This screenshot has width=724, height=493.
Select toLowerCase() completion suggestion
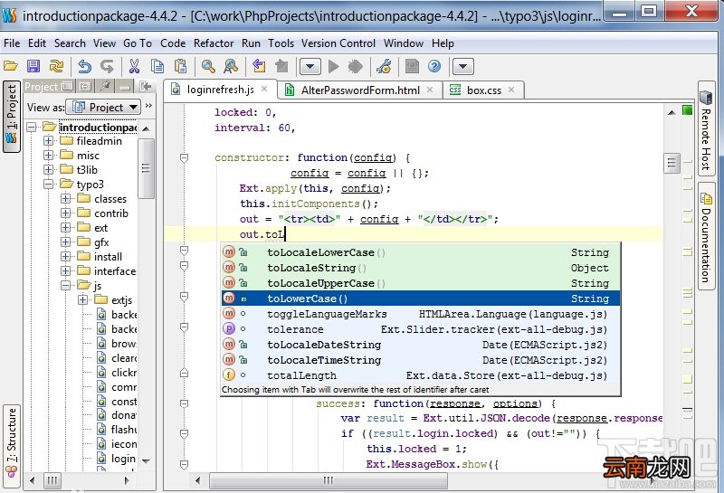[x=420, y=299]
